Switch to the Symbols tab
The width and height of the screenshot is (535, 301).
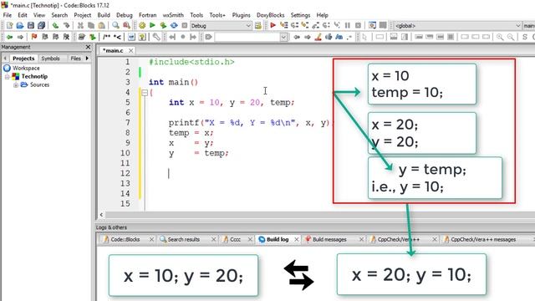point(50,59)
